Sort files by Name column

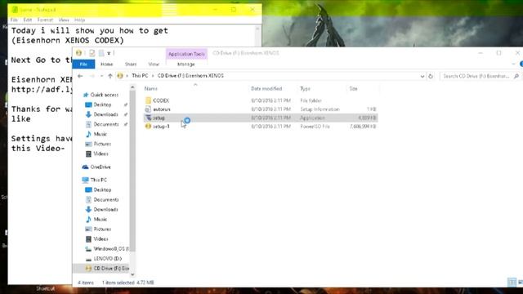(150, 89)
